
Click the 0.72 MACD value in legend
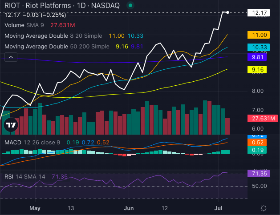(x=88, y=142)
